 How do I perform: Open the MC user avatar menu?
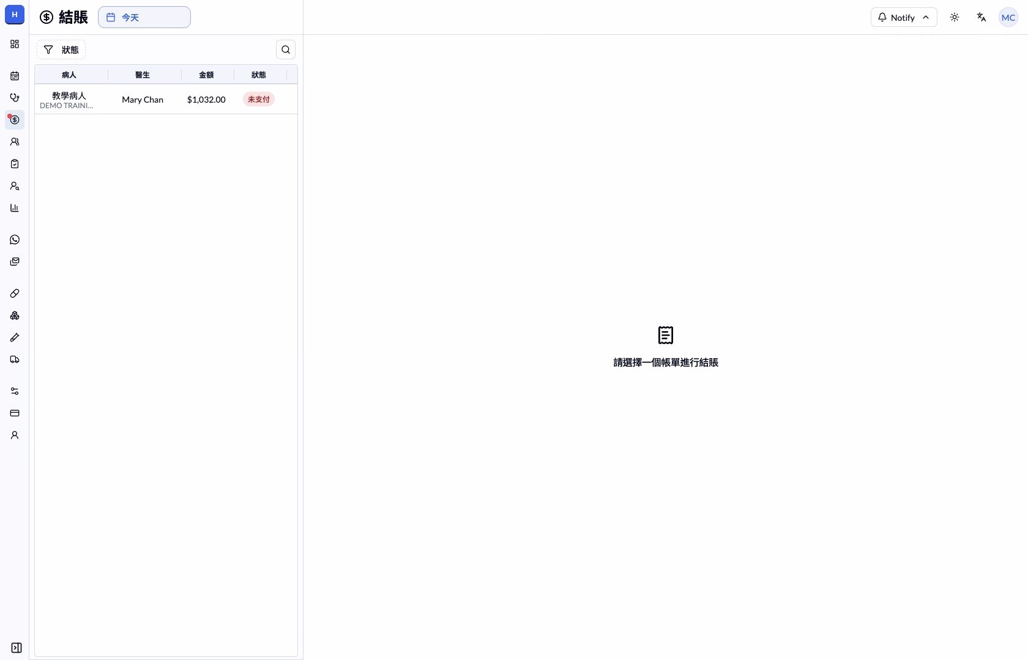[1008, 17]
